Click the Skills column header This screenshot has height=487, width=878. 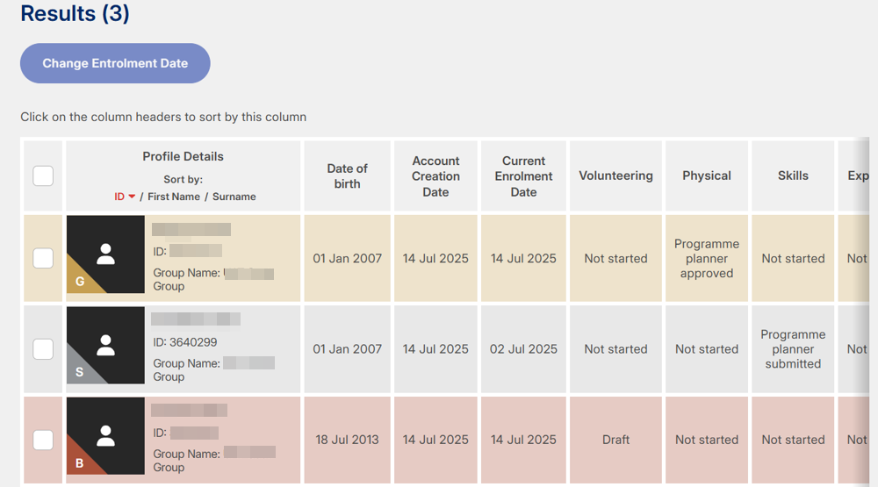pos(793,175)
